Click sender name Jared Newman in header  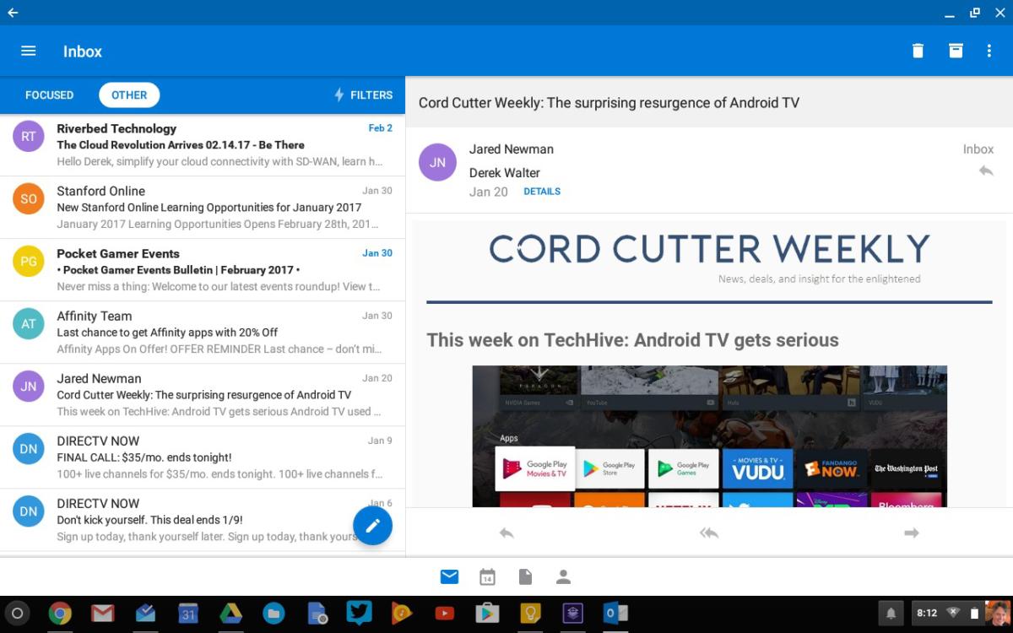(x=512, y=149)
